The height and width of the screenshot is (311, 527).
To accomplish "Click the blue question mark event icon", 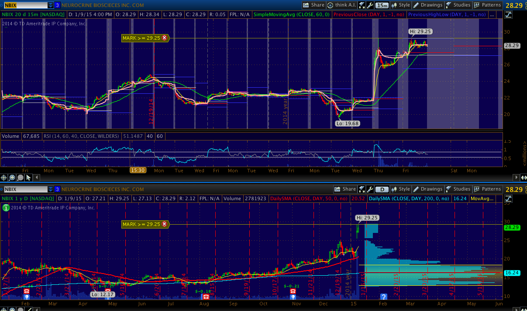I will click(x=384, y=297).
